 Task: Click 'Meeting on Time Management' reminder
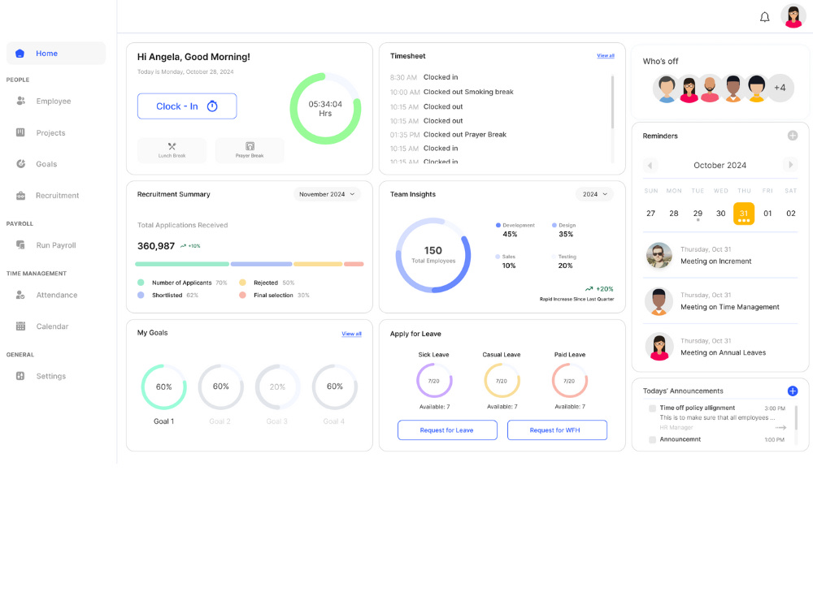[720, 301]
